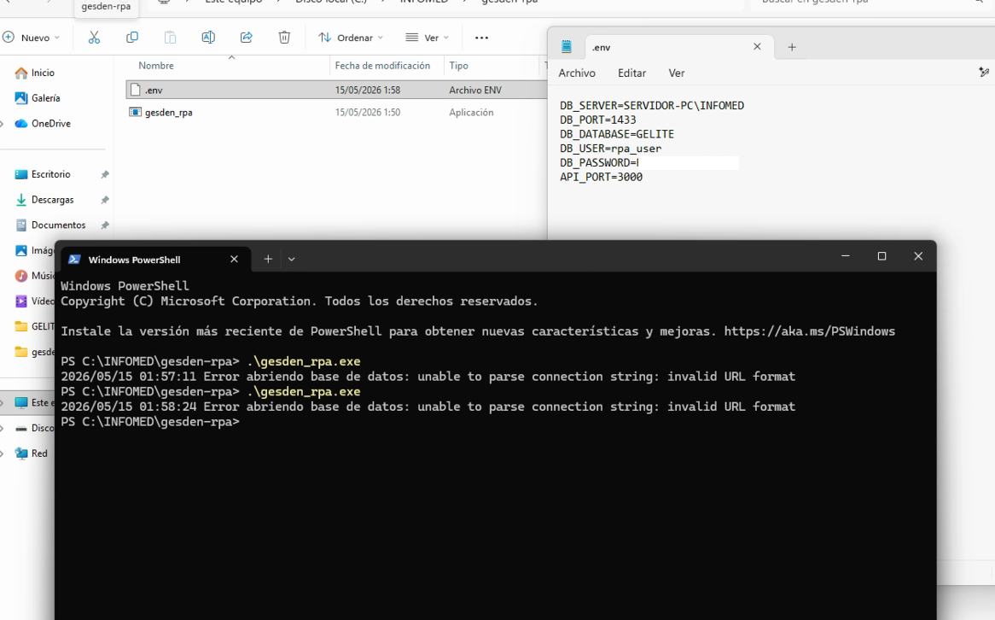Click the Documentos folder icon in sidebar
The height and width of the screenshot is (620, 995).
21,225
